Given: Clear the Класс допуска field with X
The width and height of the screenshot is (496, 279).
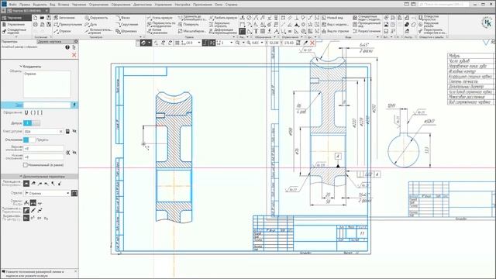Looking at the screenshot, I should [x=60, y=131].
